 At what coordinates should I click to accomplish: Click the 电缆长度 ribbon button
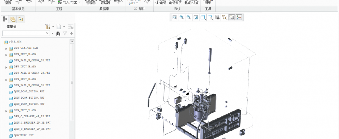point(175,2)
